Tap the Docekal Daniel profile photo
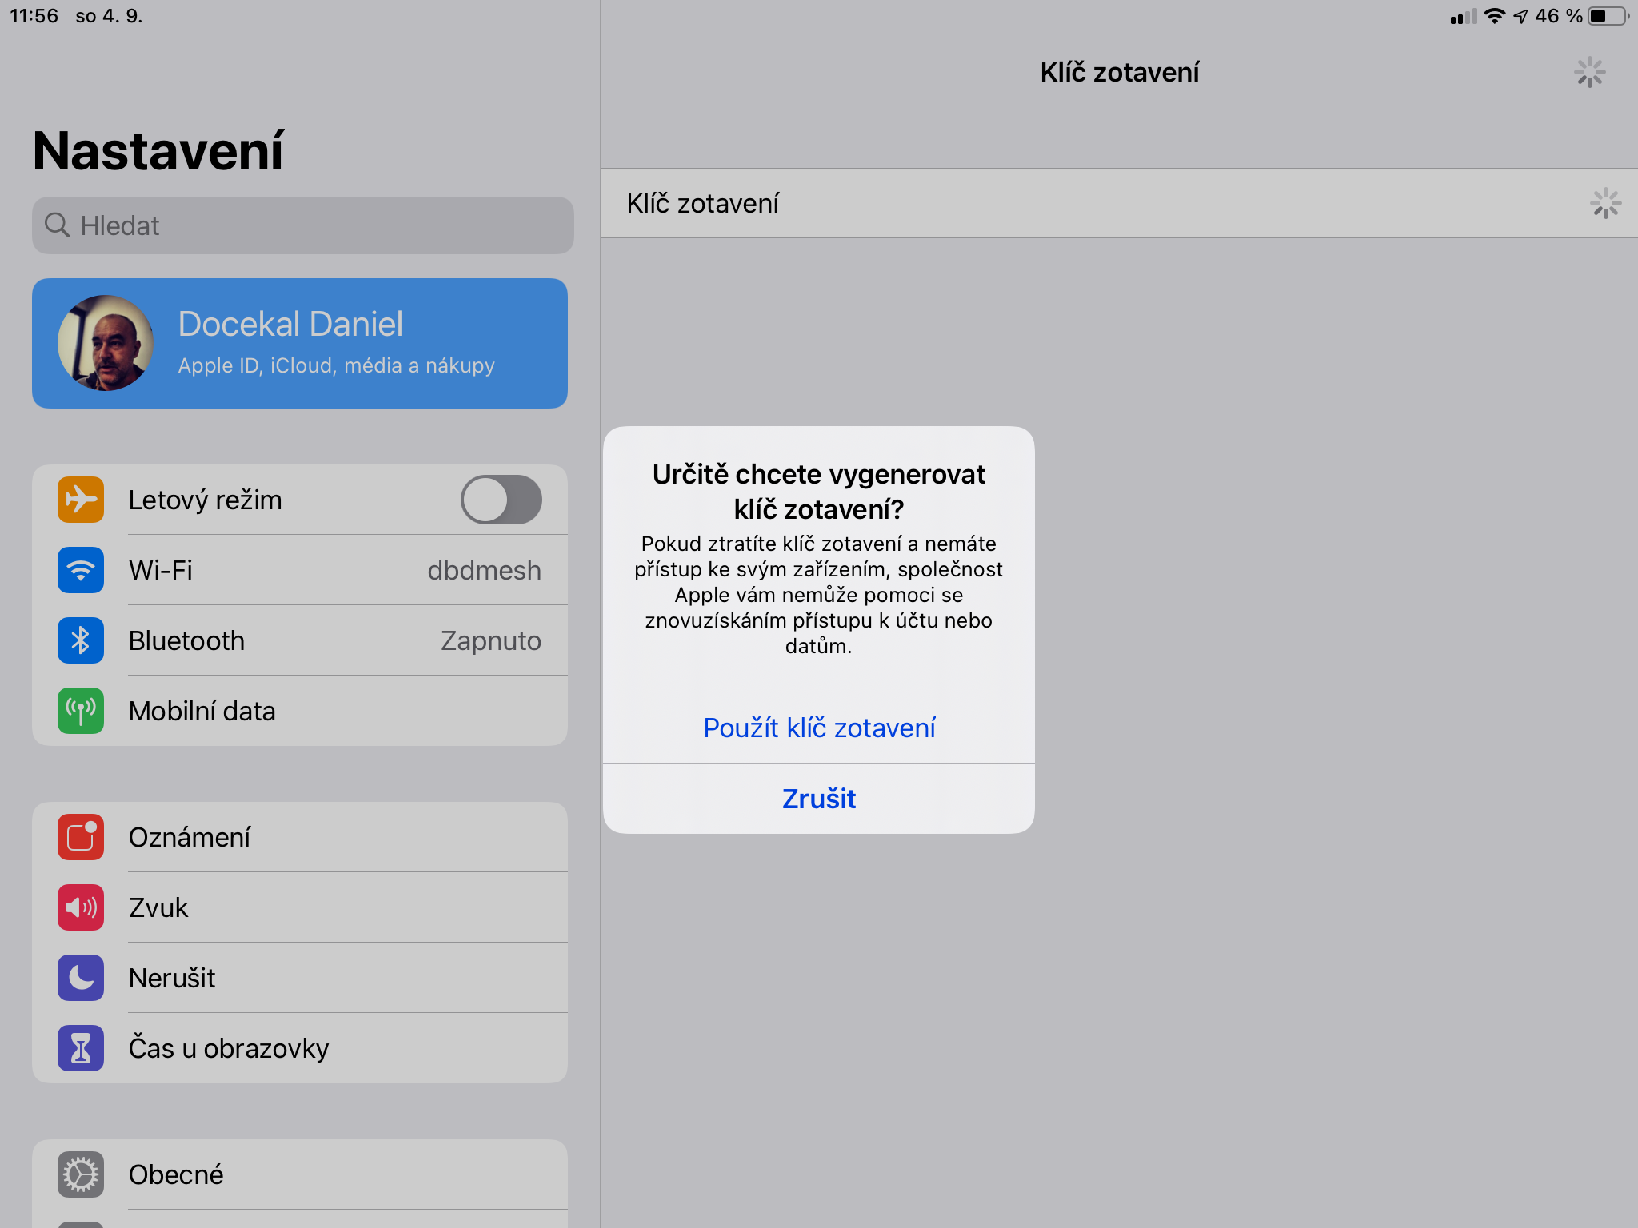1638x1228 pixels. tap(106, 343)
